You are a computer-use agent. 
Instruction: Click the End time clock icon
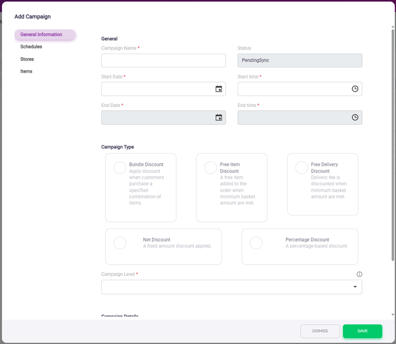pyautogui.click(x=355, y=117)
